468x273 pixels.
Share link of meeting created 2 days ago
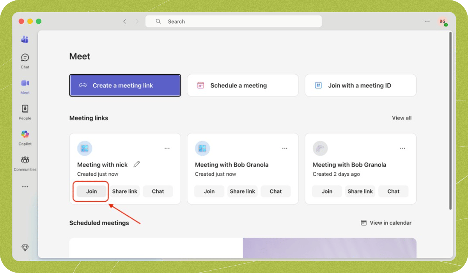click(360, 191)
